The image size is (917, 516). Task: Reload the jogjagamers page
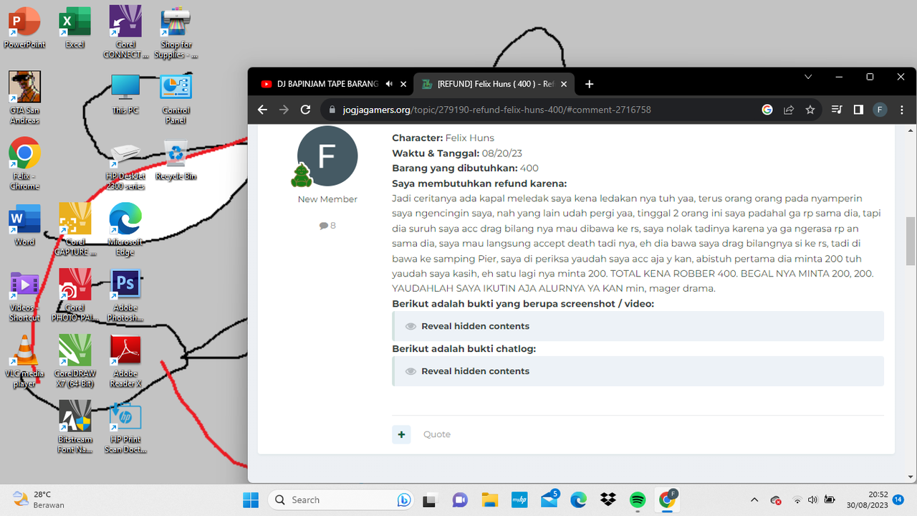tap(305, 110)
